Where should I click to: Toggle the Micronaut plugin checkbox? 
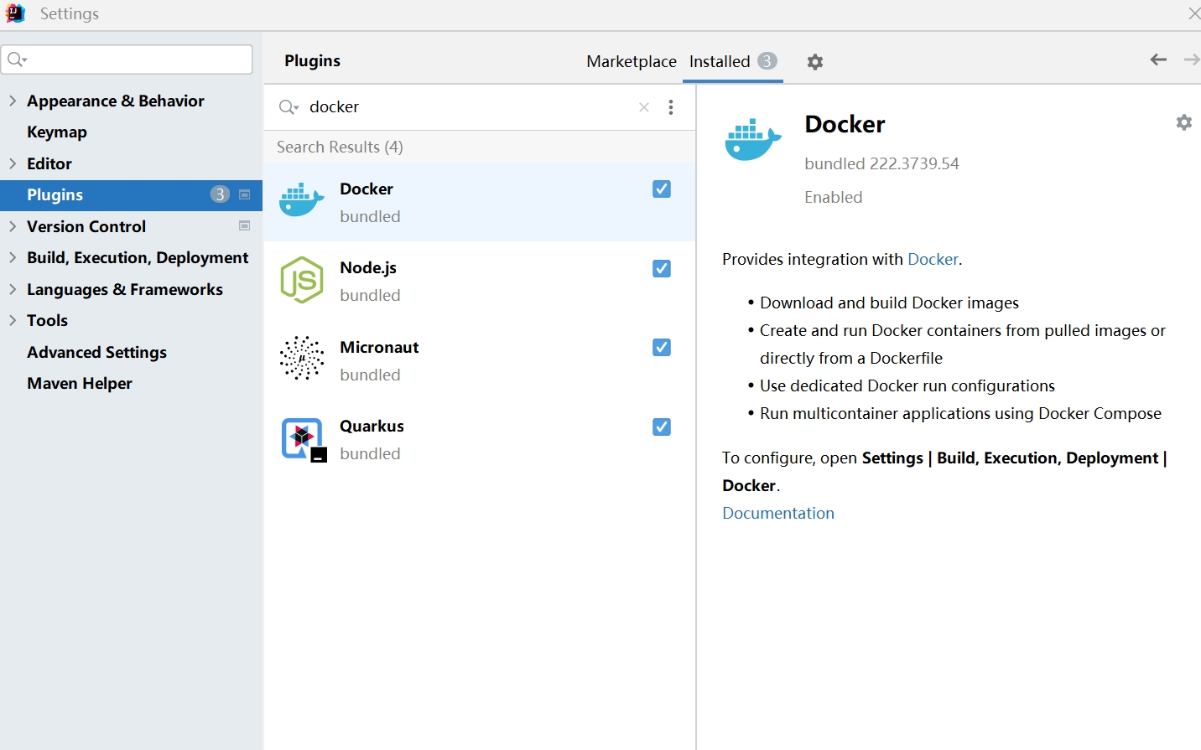pos(662,347)
